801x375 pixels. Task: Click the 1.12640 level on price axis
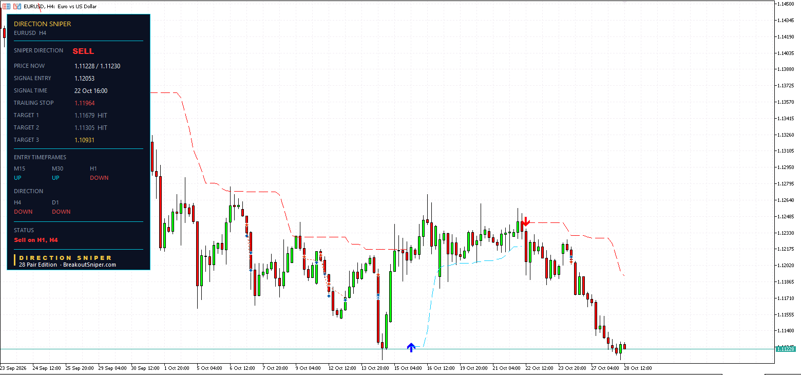click(786, 200)
